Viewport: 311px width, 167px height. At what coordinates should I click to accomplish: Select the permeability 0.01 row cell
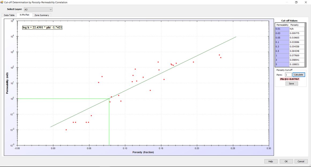[282, 29]
